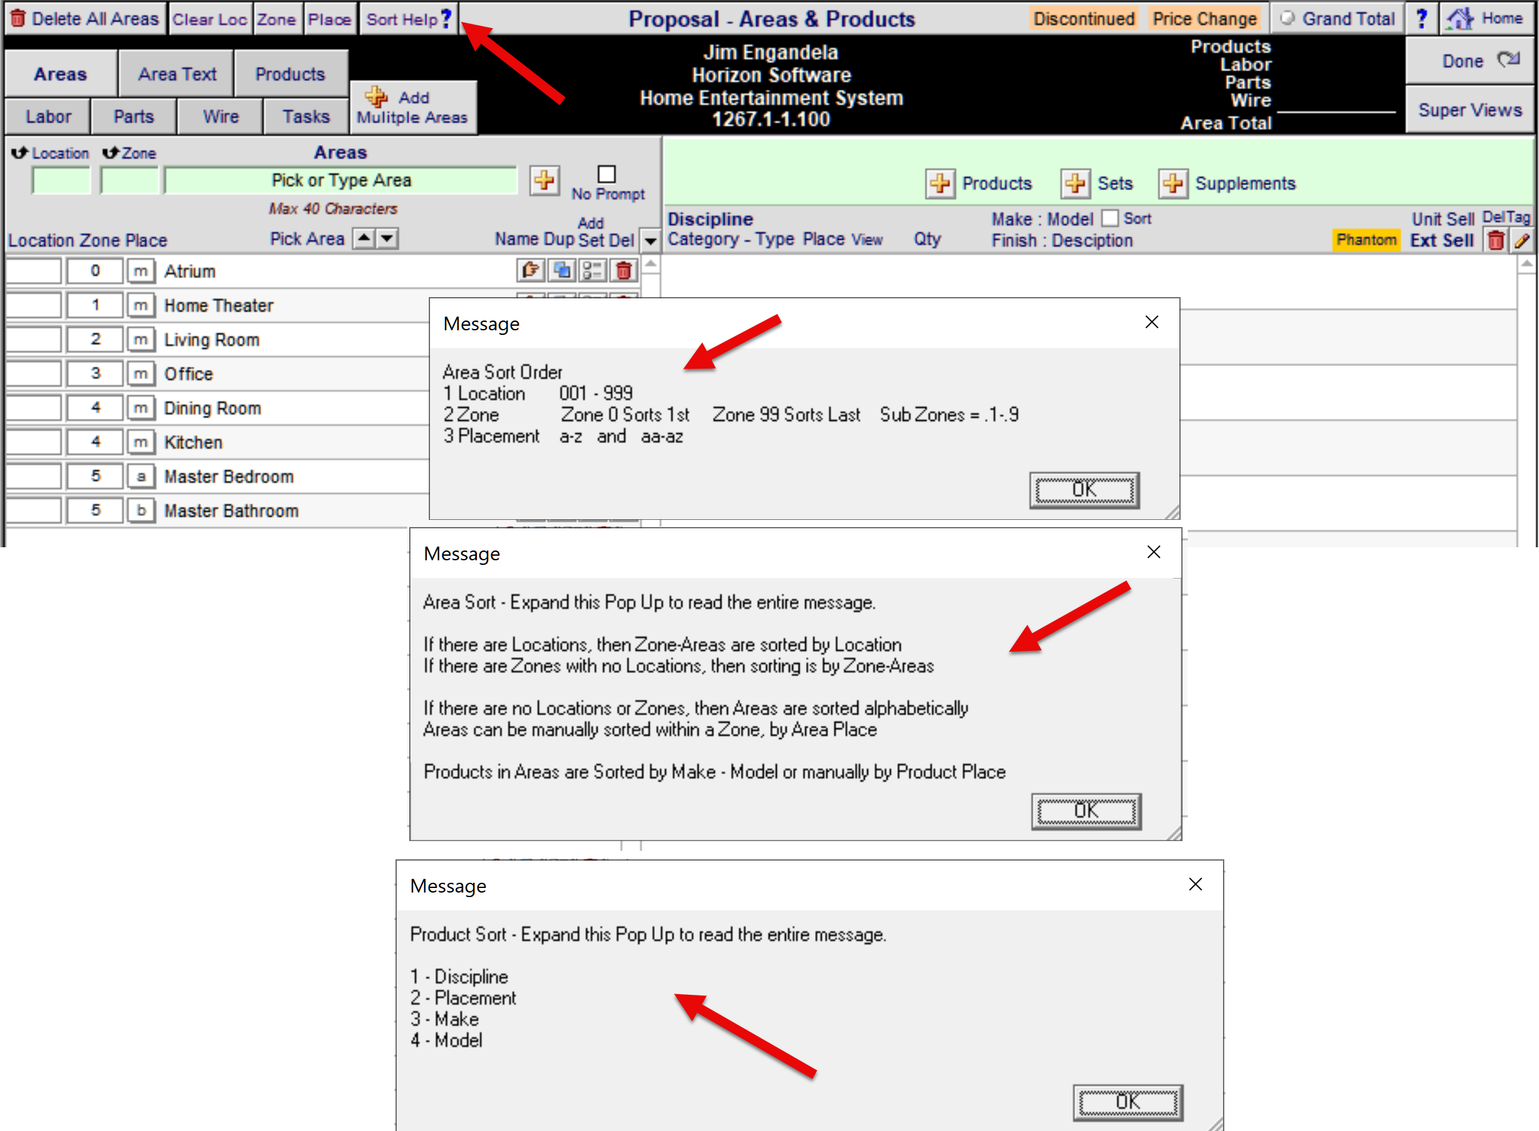
Task: Open the blue question mark help icon
Action: tap(1421, 18)
